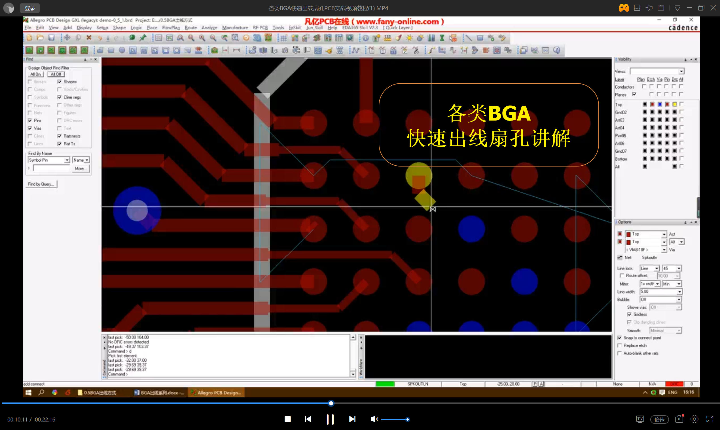Enable the Replace etch checkbox
This screenshot has height=430, width=720.
(x=620, y=345)
